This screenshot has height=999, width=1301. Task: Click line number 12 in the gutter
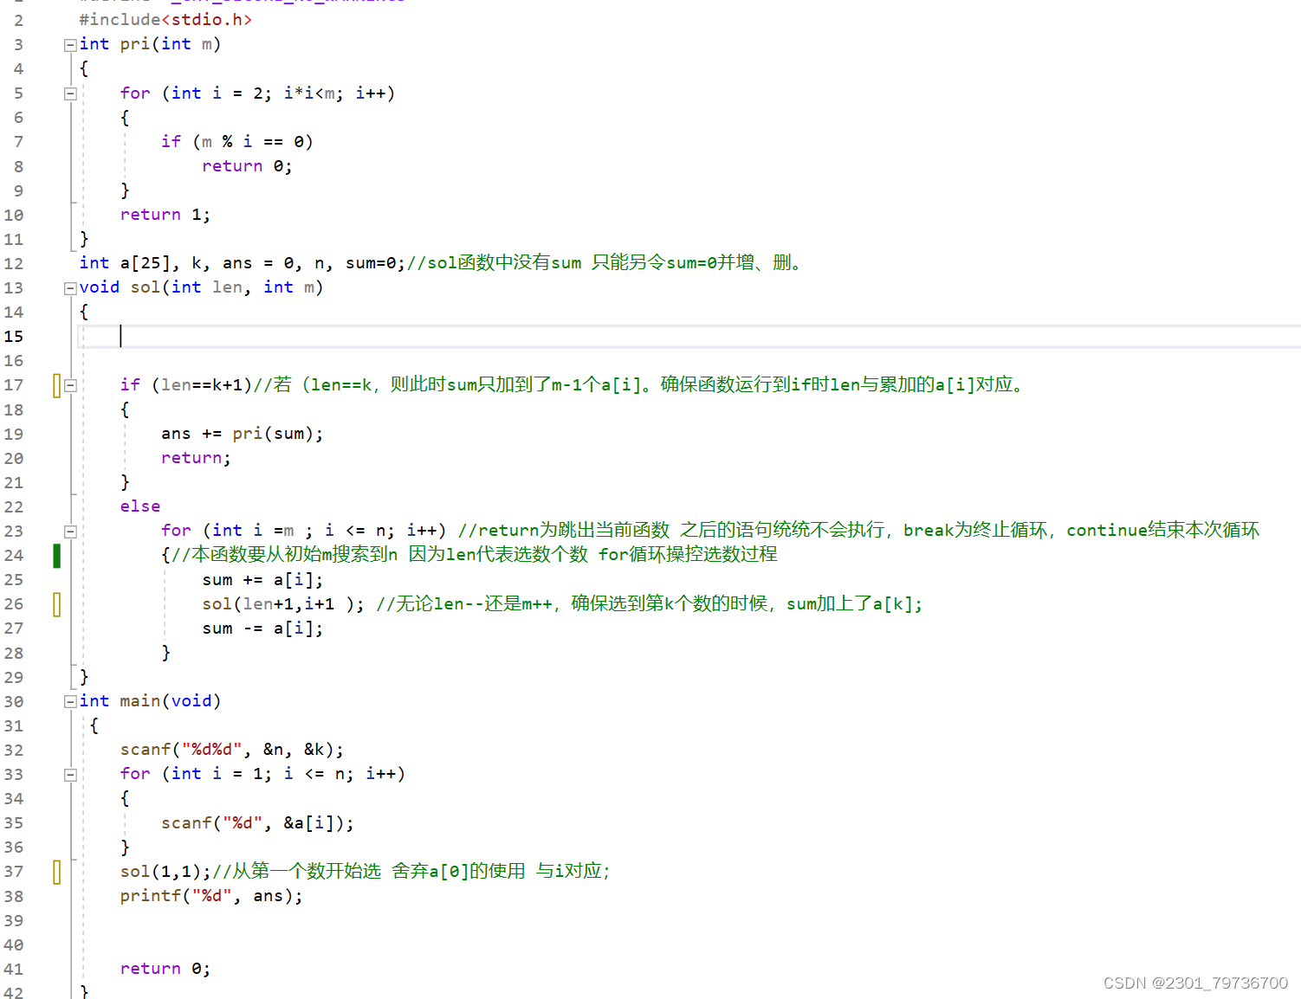(14, 263)
